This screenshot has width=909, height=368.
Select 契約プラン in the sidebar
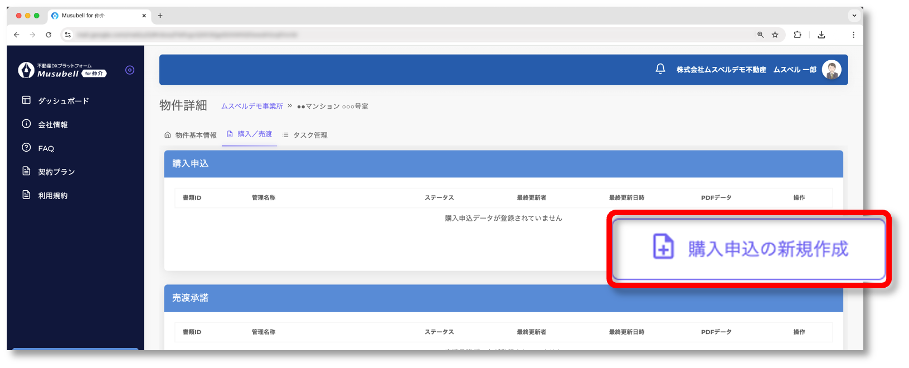coord(56,172)
